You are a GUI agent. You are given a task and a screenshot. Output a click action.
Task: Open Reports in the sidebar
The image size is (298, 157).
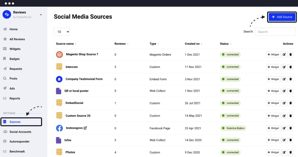click(x=15, y=98)
